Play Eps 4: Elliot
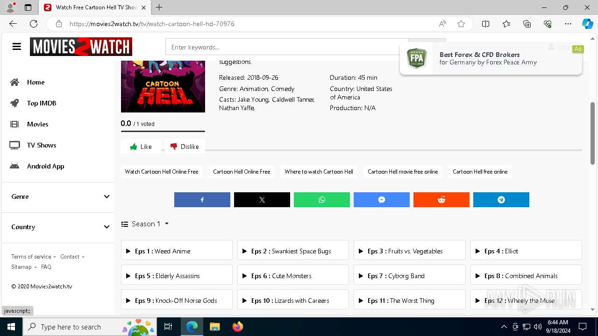The width and height of the screenshot is (598, 336). tap(526, 250)
